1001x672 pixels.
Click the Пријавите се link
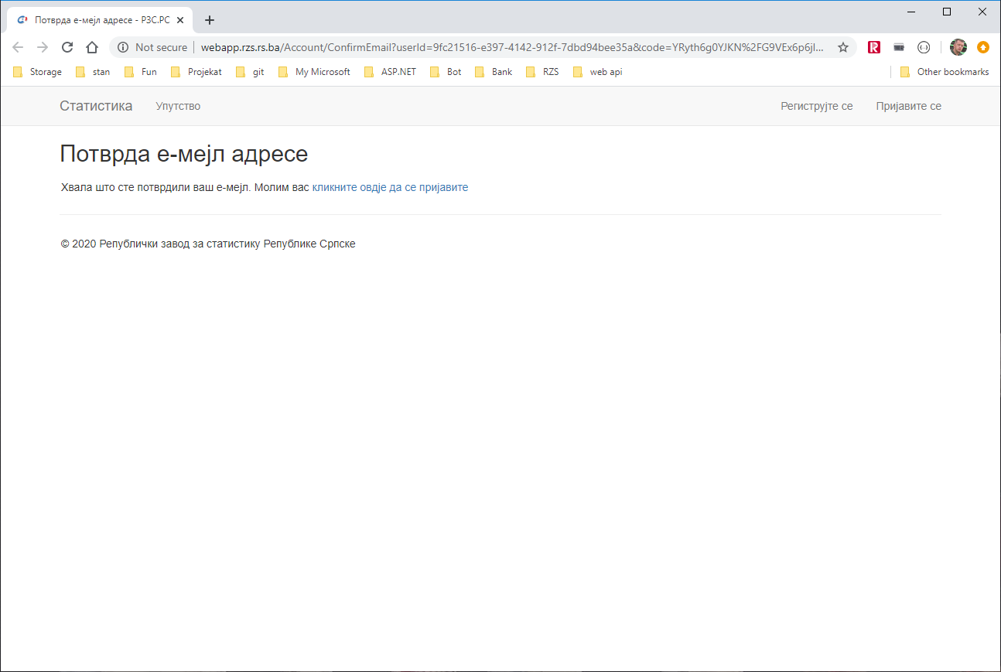click(x=908, y=106)
